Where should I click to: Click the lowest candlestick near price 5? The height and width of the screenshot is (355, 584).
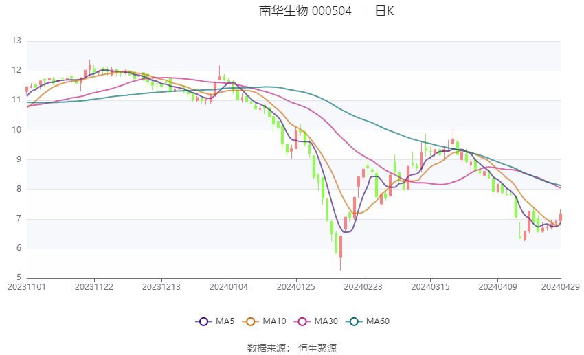tap(340, 252)
